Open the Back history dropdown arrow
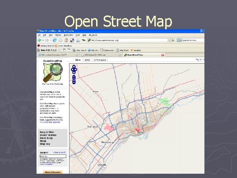Viewport: 237px width, 178px height. coord(43,40)
